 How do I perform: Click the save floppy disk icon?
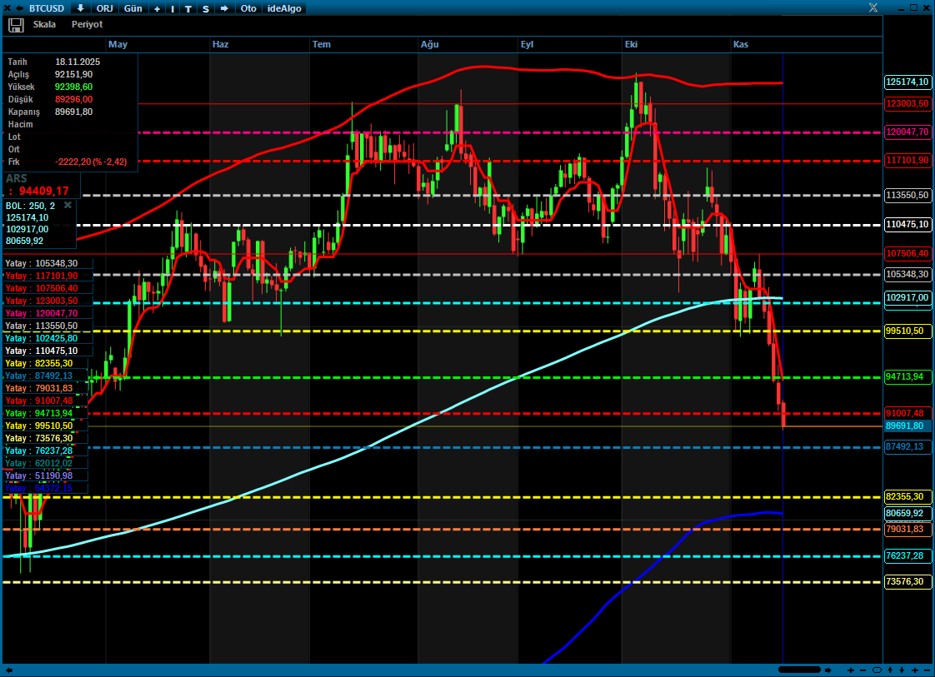pos(16,25)
